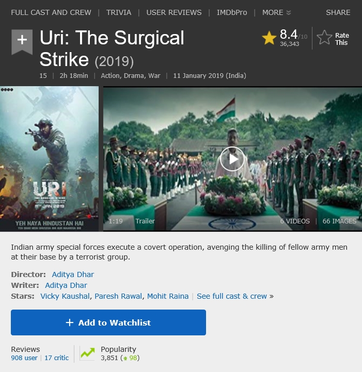
Task: Open the TRIVIA section
Action: pos(119,12)
